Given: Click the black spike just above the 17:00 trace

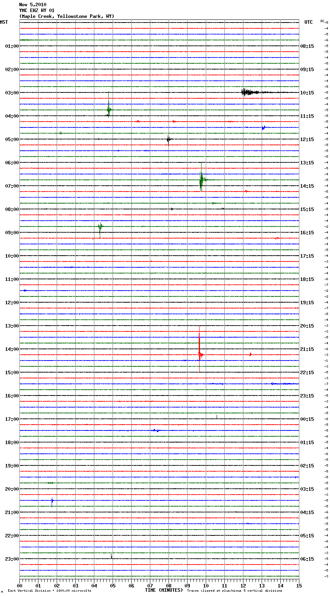Looking at the screenshot, I should coord(217,417).
